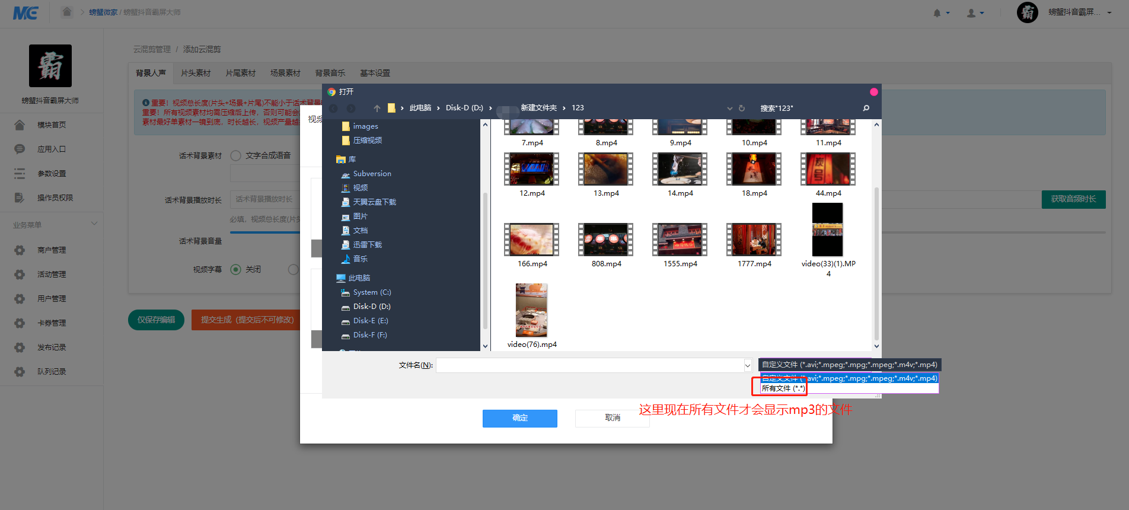
Task: Click the 操作员权限 document icon
Action: tap(20, 197)
